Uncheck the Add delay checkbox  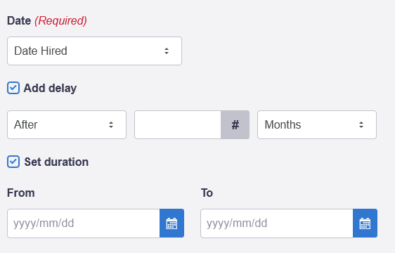[x=13, y=88]
